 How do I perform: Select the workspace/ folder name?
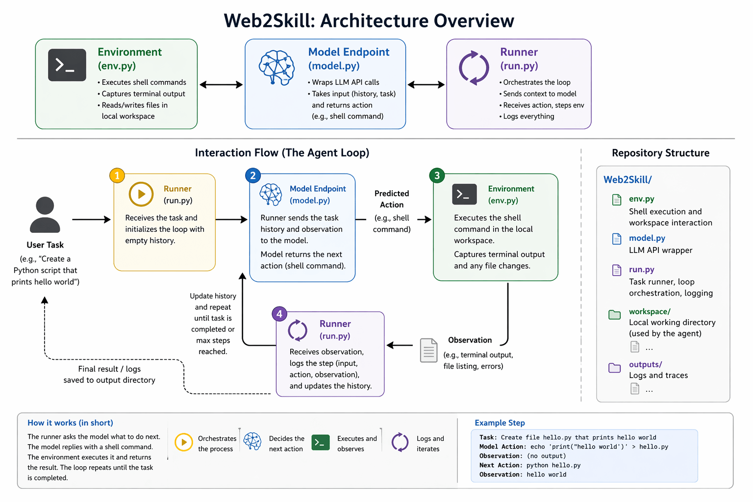tap(650, 311)
